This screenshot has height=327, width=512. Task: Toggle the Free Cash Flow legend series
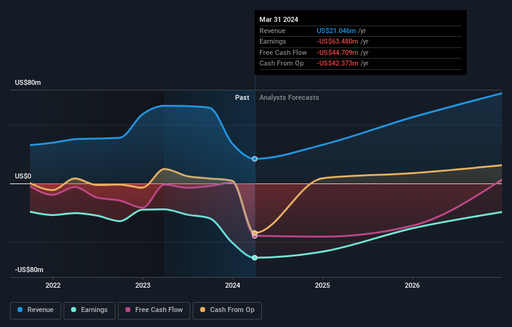click(x=154, y=310)
